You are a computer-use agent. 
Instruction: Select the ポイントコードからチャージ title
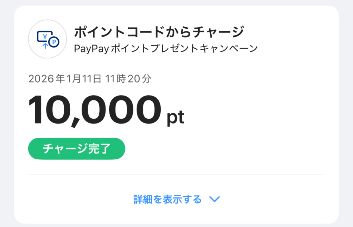pyautogui.click(x=159, y=32)
